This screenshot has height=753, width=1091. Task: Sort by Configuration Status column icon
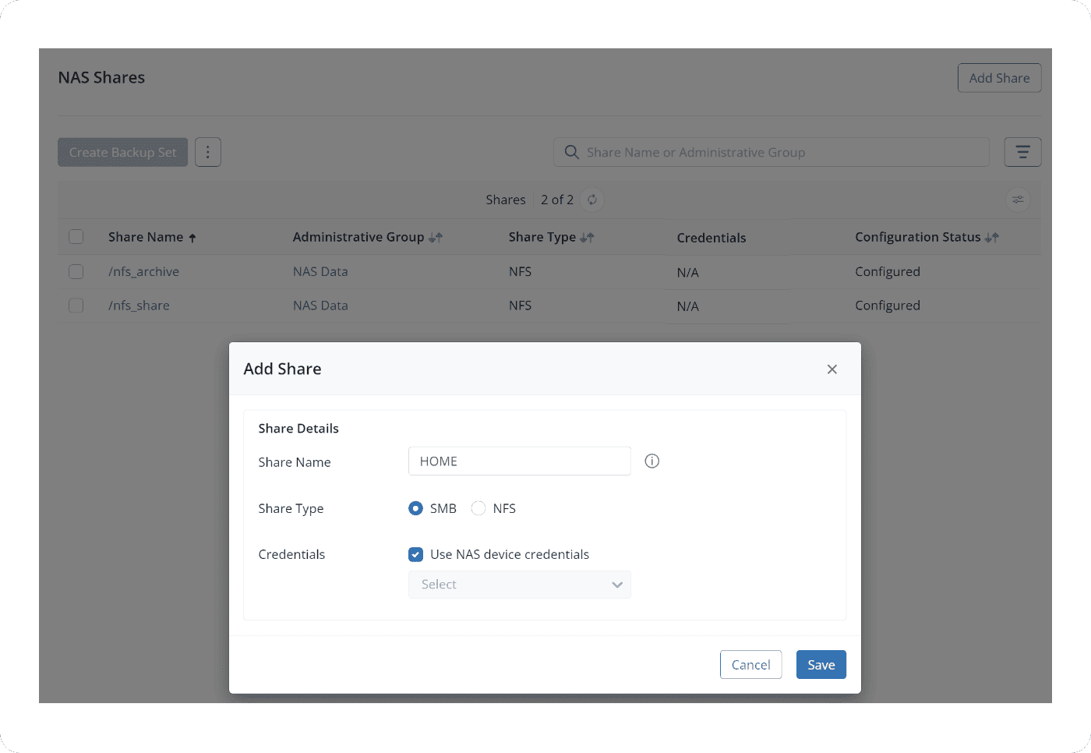(991, 238)
